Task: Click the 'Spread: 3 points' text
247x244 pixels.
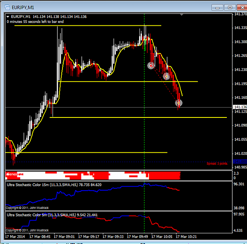Action: point(217,164)
